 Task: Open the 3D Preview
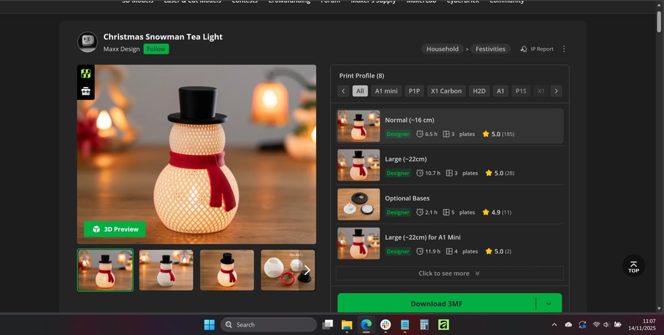115,229
